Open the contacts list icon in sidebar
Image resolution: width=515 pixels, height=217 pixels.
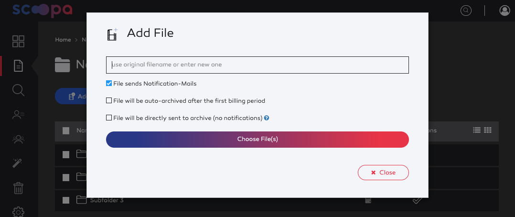coord(18,114)
